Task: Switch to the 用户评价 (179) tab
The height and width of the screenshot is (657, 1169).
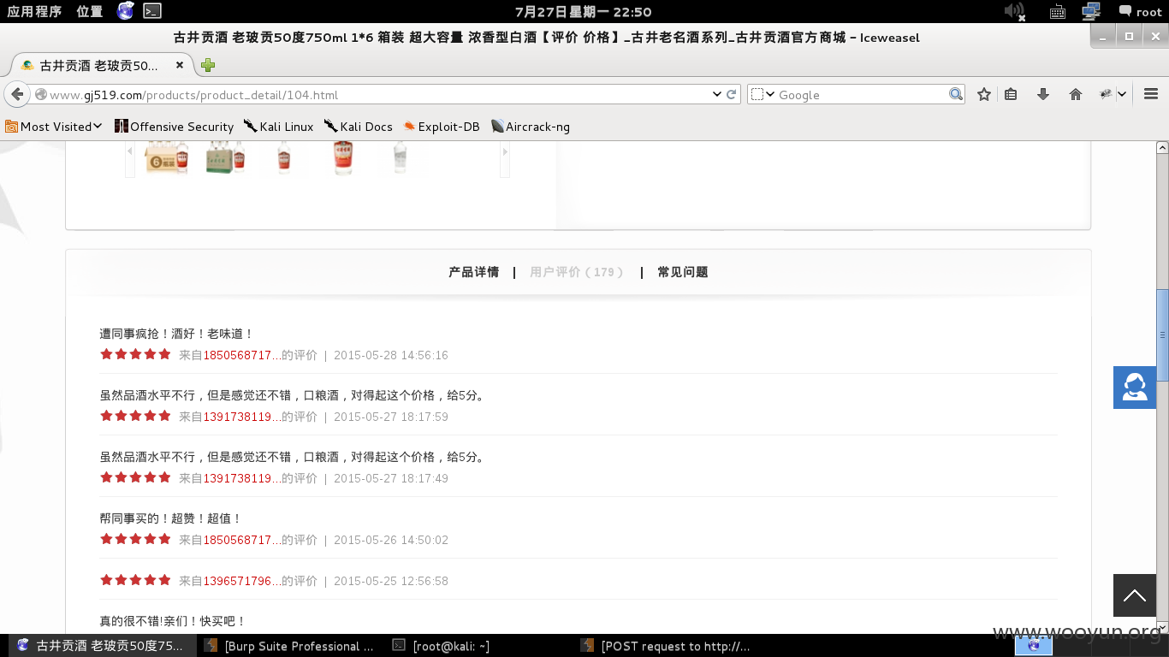Action: [577, 272]
